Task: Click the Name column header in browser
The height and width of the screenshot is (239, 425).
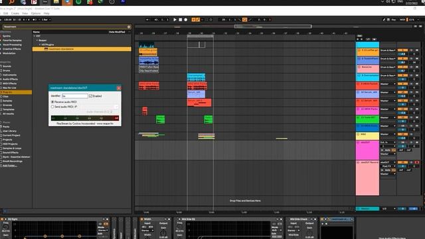Action: [37, 32]
